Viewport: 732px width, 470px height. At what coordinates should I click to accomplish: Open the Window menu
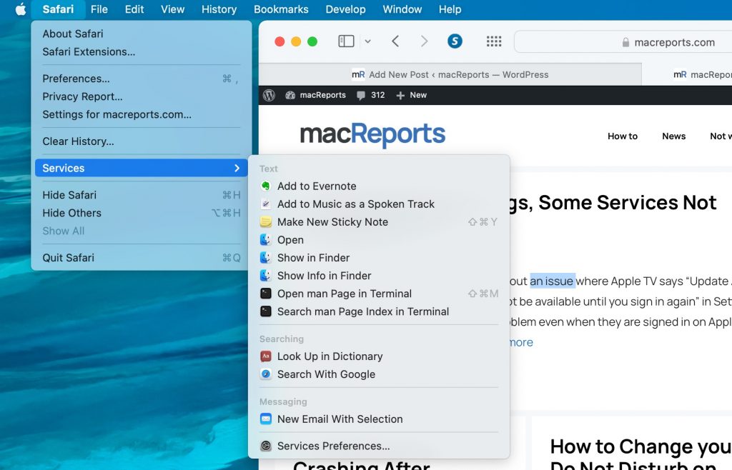point(402,9)
